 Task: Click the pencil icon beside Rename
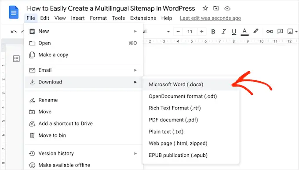pos(32,100)
